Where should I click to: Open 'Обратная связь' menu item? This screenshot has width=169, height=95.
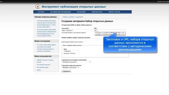pyautogui.click(x=97, y=12)
